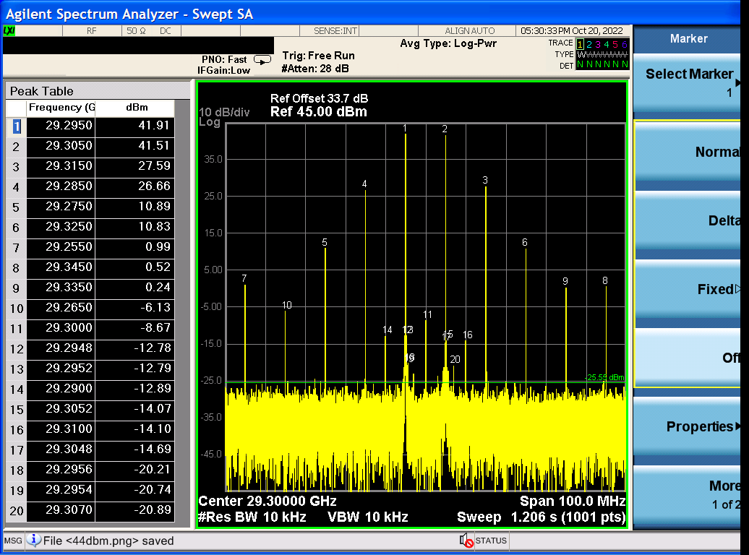Click the ALIGN AUTO status field
This screenshot has height=555, width=749.
(x=469, y=30)
